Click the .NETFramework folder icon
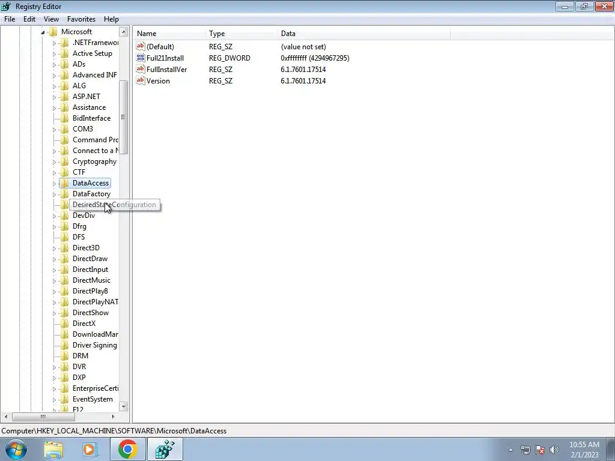Image resolution: width=615 pixels, height=461 pixels. pyautogui.click(x=65, y=43)
